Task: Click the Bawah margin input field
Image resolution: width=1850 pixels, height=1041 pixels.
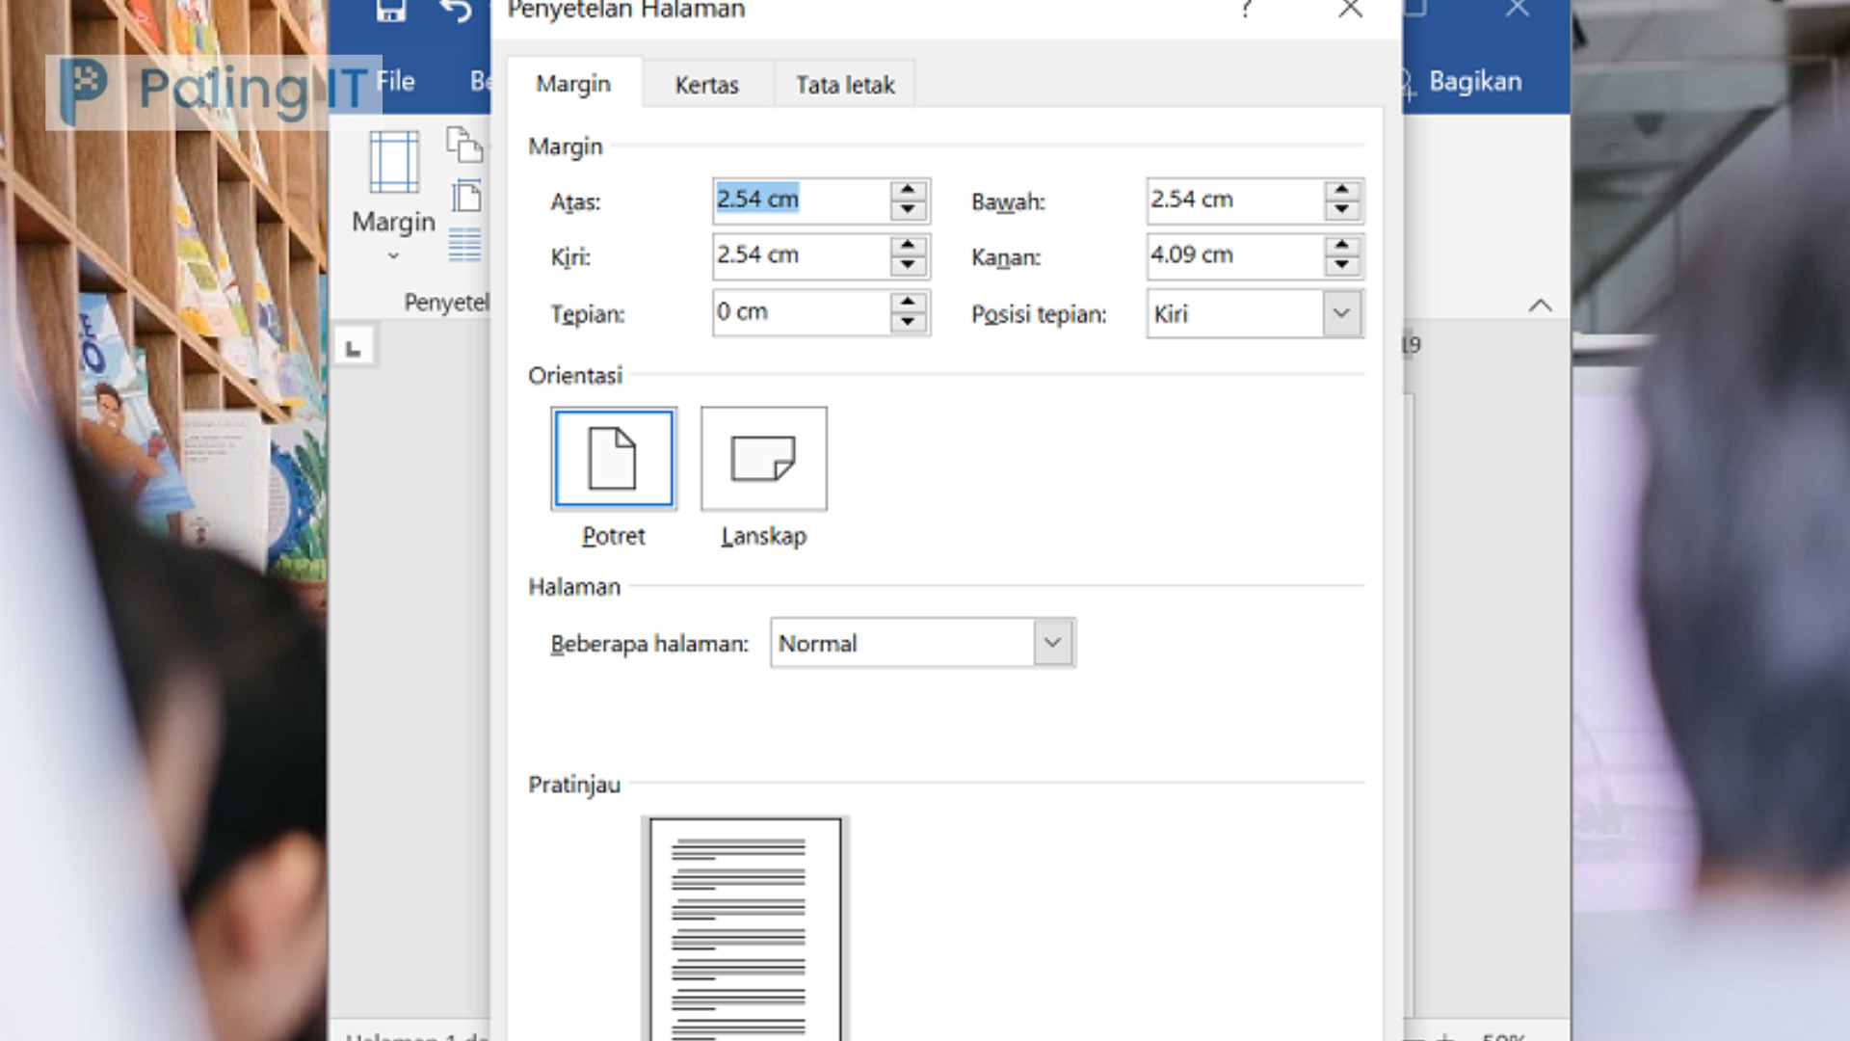Action: pyautogui.click(x=1234, y=200)
